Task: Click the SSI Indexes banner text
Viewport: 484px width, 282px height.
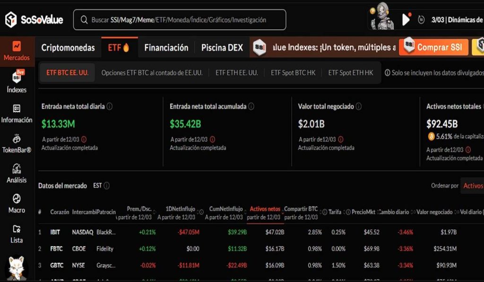Action: point(334,47)
